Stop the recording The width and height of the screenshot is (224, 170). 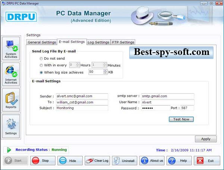tap(43, 161)
